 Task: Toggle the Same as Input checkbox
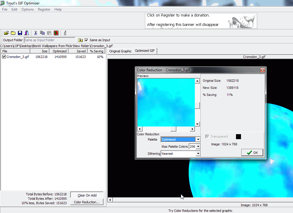point(86,40)
